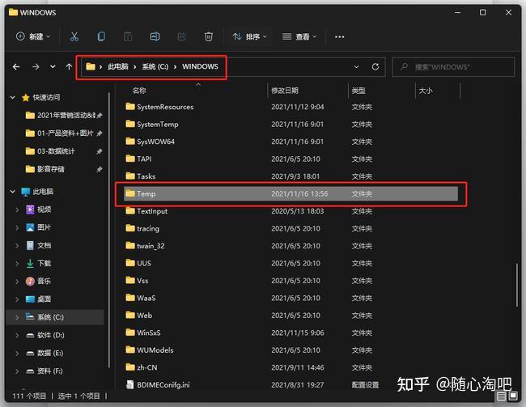Click the Rename icon in toolbar

tap(155, 36)
